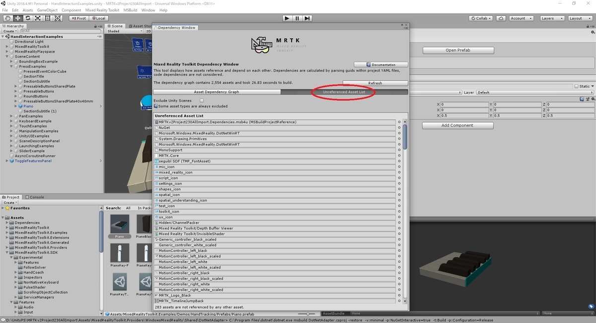This screenshot has width=596, height=323.
Task: Open the cloud services button
Action: pos(501,18)
